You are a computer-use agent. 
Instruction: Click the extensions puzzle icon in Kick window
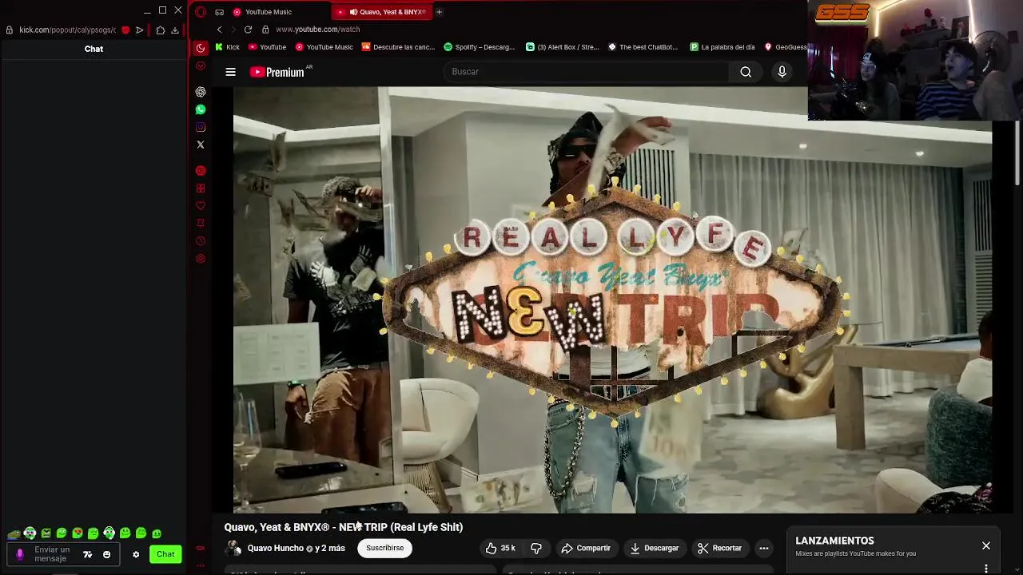tap(161, 30)
